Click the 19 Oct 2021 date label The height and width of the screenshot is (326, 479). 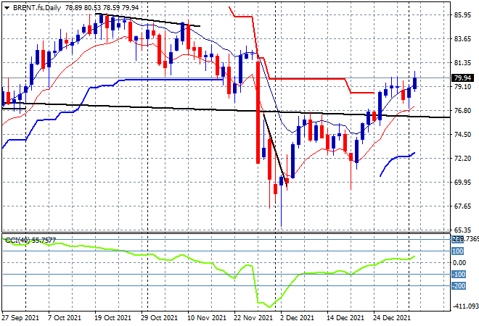(x=113, y=318)
